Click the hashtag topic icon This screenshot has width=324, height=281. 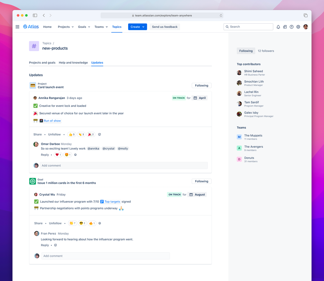34,46
